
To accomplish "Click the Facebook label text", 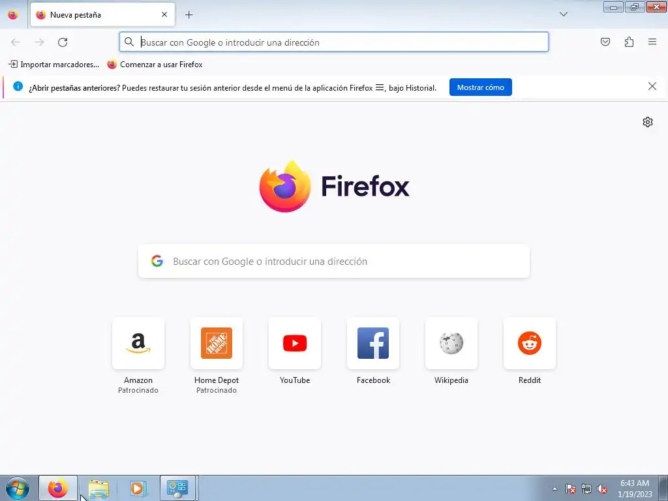I will coord(373,380).
